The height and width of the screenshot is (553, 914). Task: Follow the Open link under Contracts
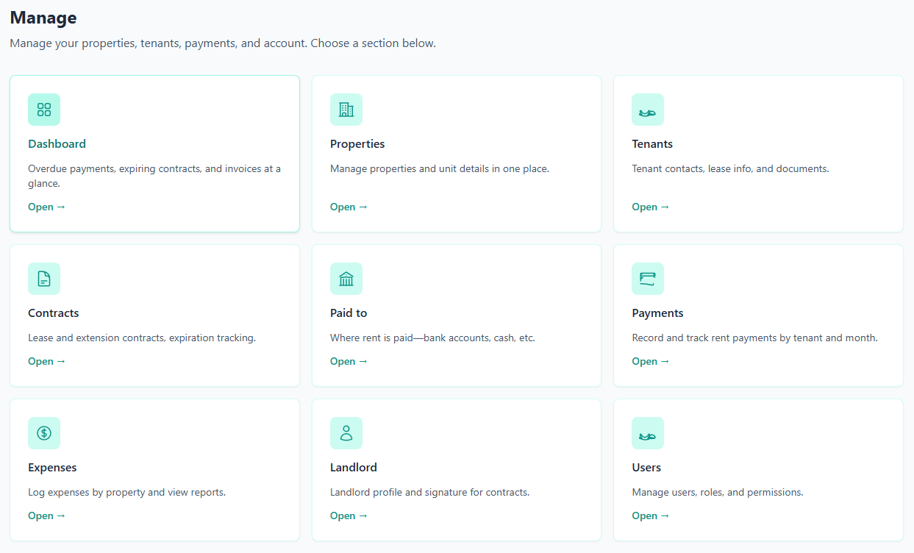pyautogui.click(x=46, y=361)
